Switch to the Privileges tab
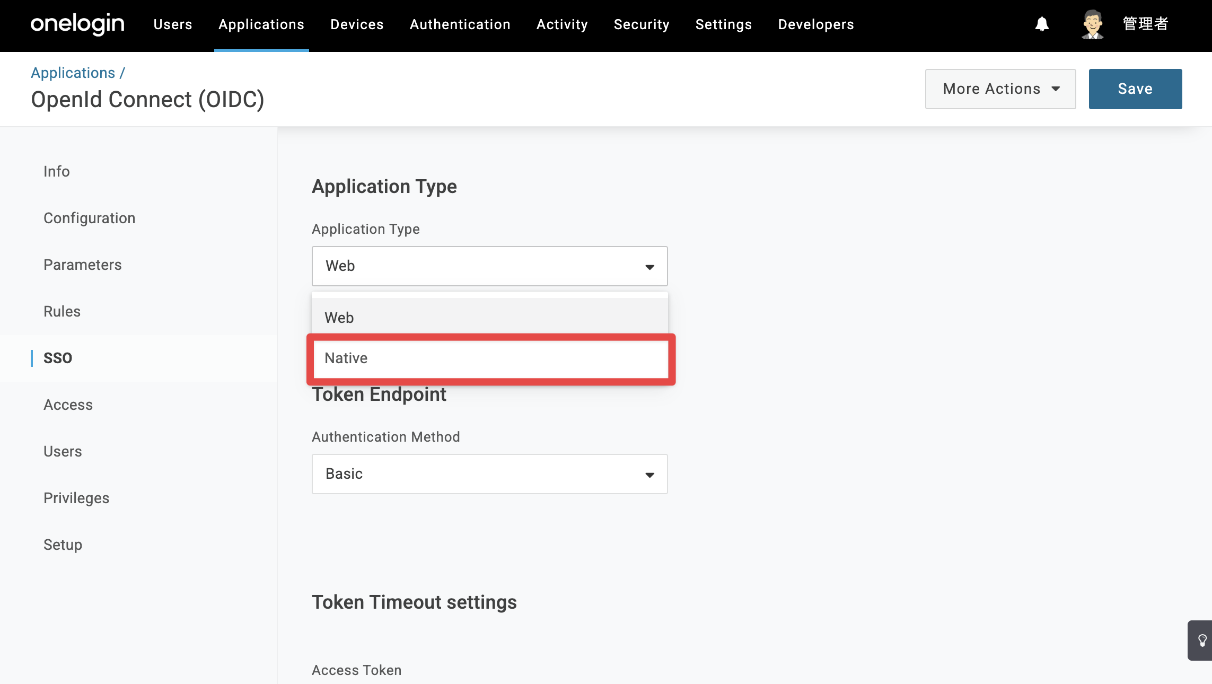Image resolution: width=1212 pixels, height=684 pixels. pyautogui.click(x=76, y=498)
